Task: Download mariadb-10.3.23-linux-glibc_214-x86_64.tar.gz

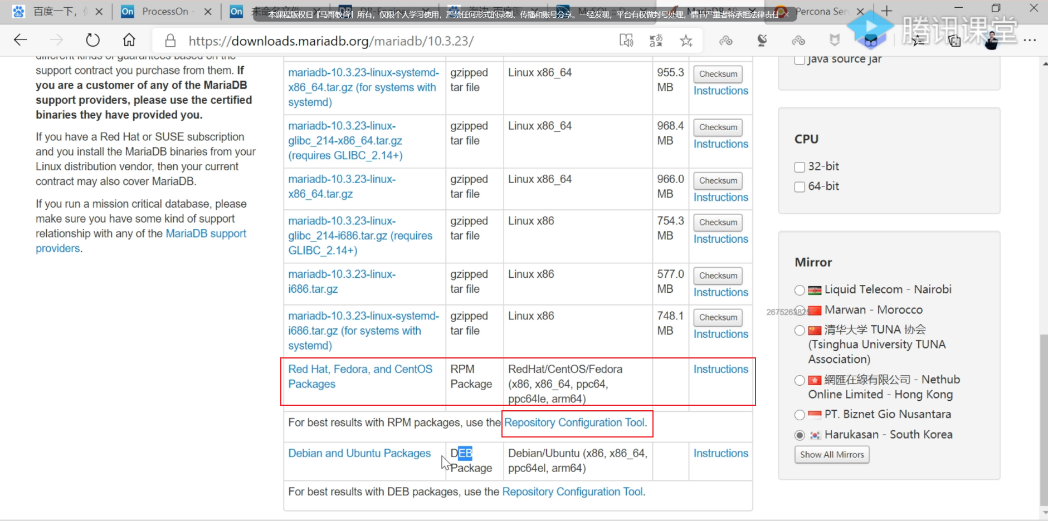Action: 345,141
